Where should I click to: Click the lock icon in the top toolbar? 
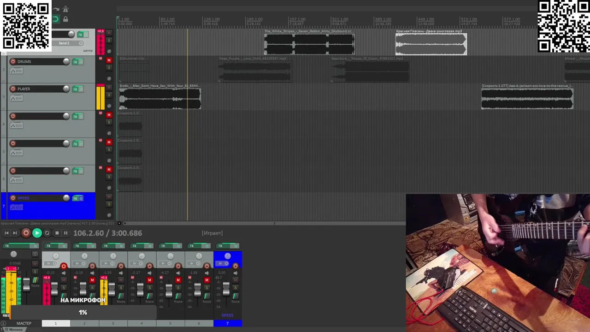(x=65, y=19)
